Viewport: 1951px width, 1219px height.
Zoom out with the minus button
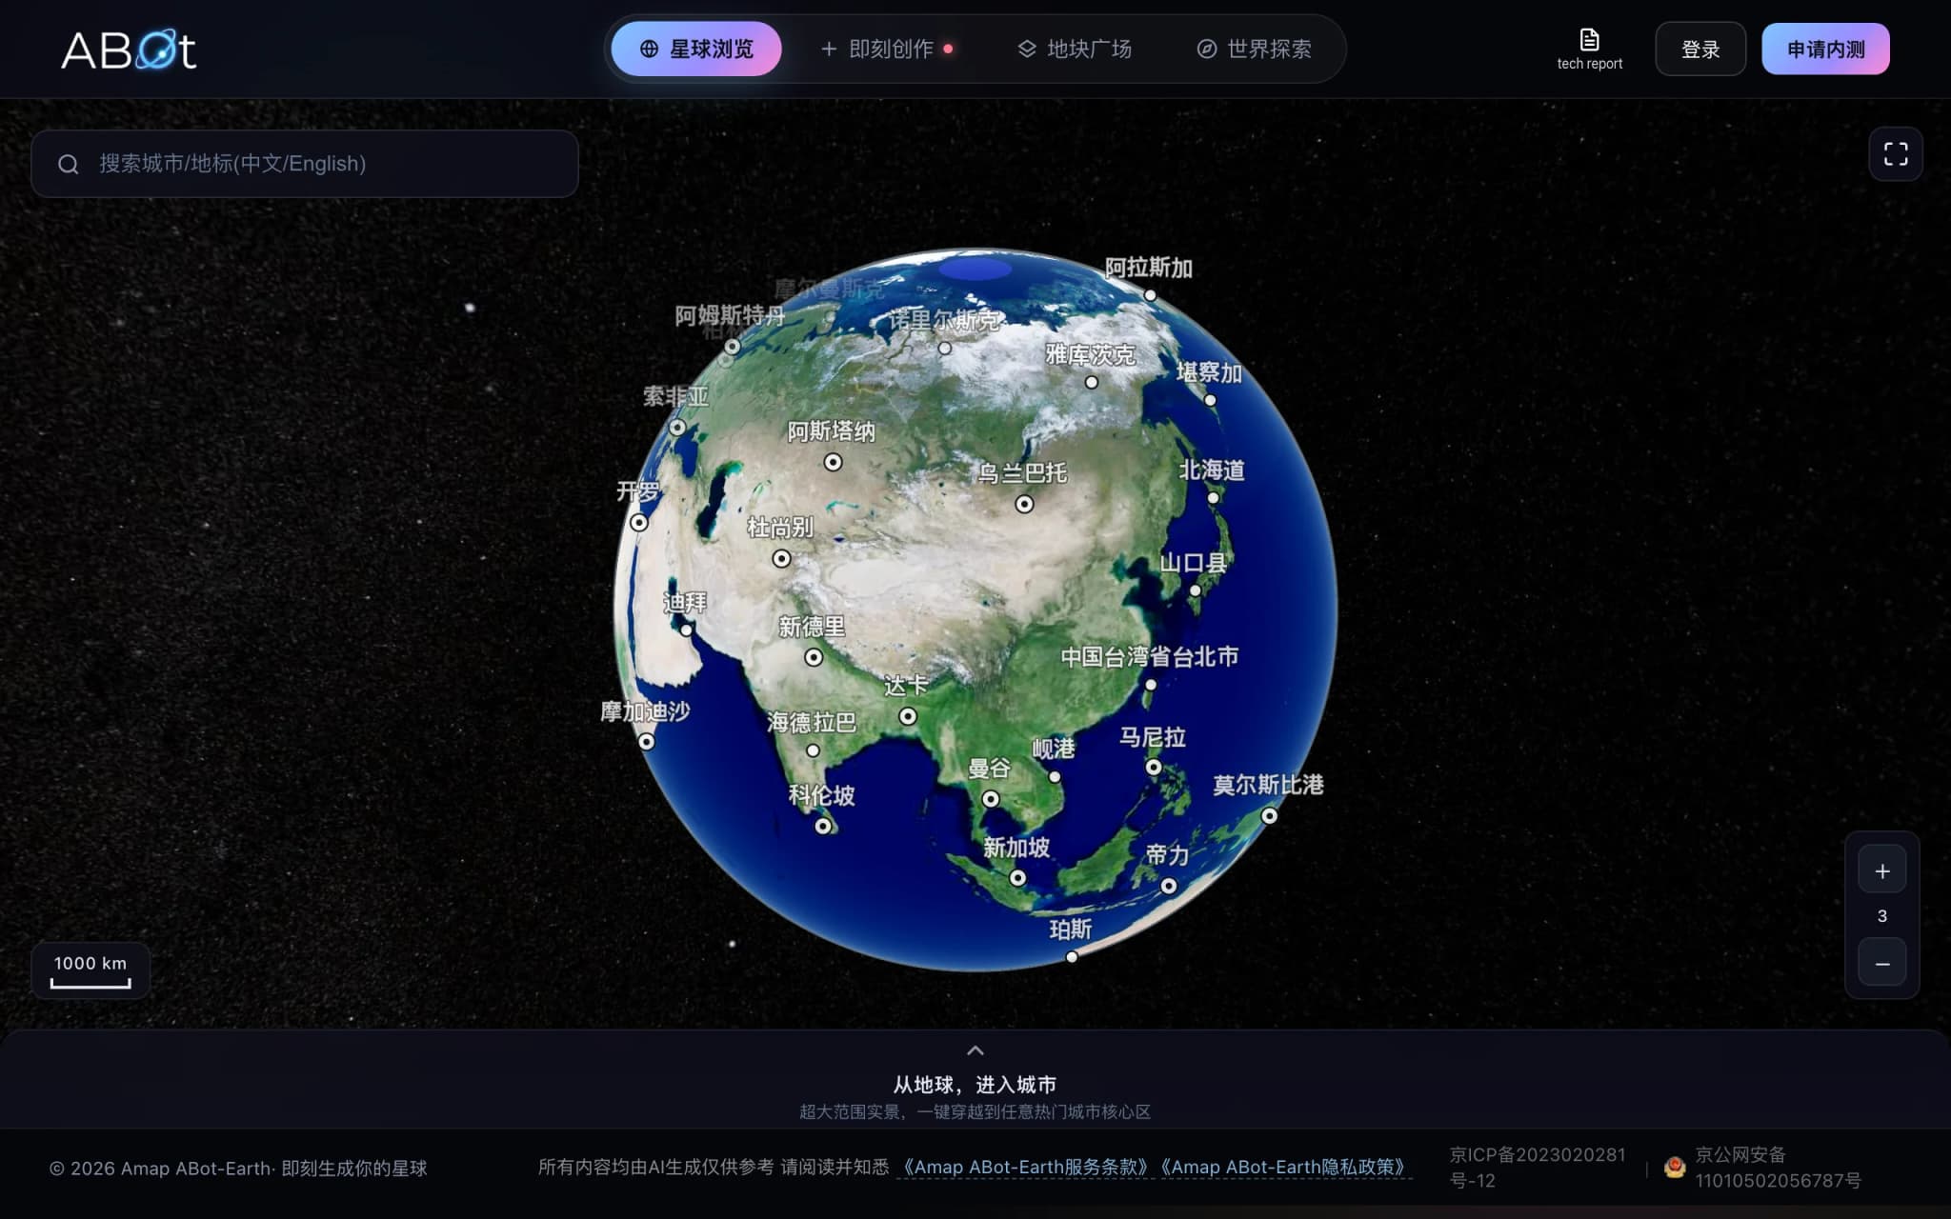coord(1882,964)
